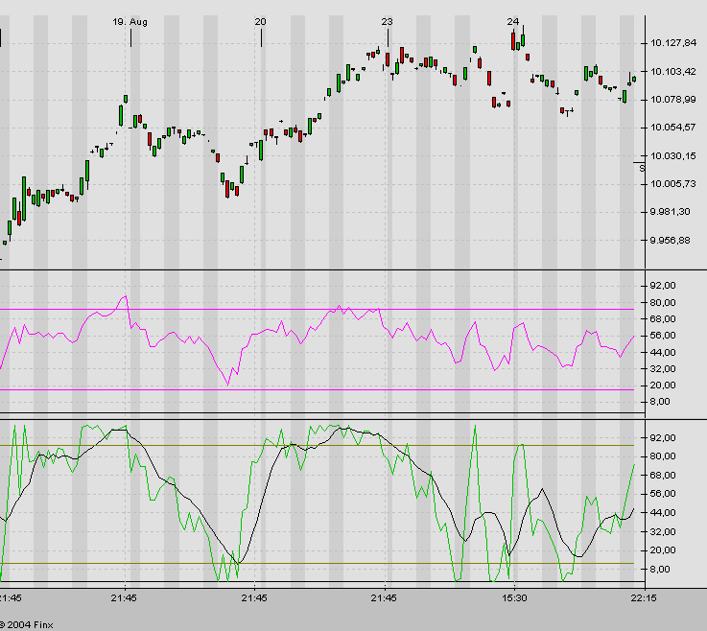Click the 10.054,57 price axis label
707x631 pixels.
(672, 128)
